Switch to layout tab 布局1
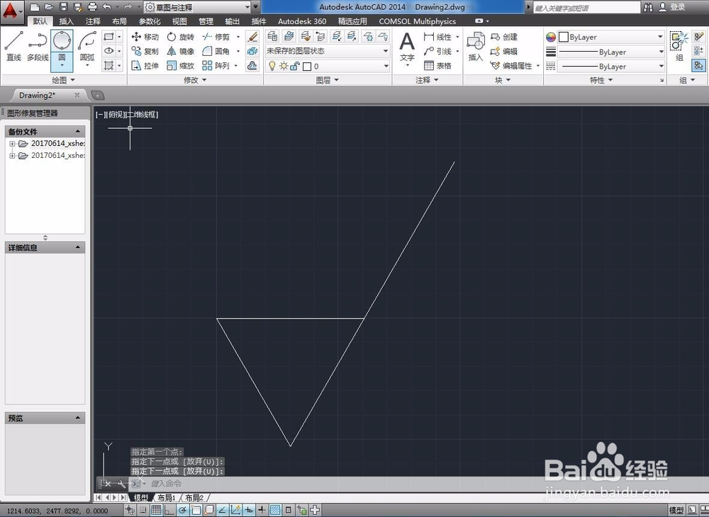 (x=167, y=498)
